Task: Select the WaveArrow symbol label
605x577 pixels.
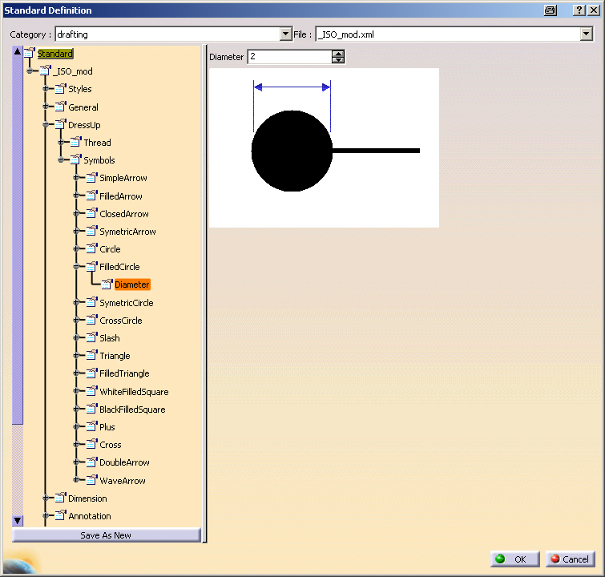Action: click(x=123, y=481)
